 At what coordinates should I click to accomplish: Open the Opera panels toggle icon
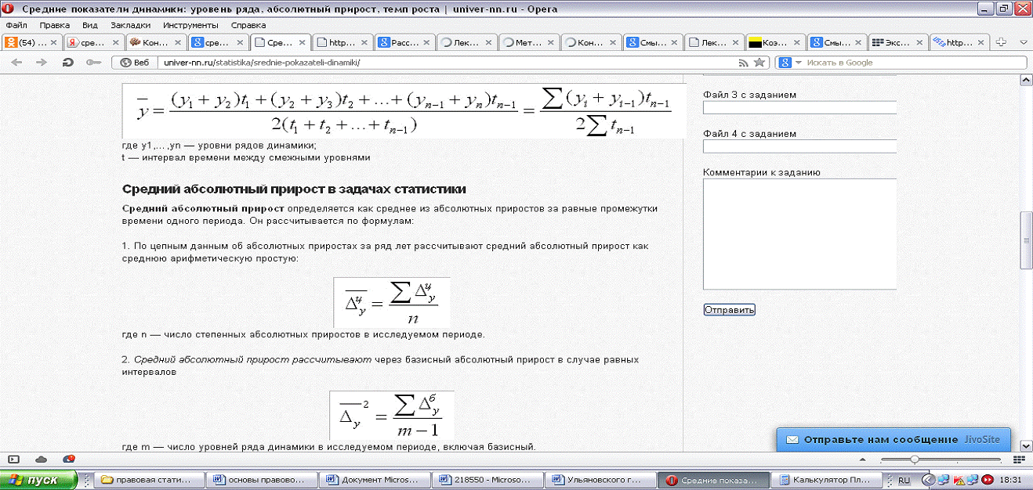[x=13, y=459]
